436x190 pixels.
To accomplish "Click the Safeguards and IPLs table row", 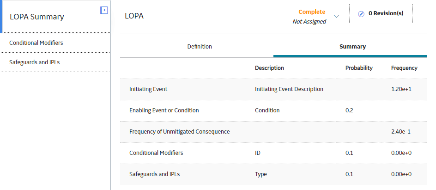I will coord(273,174).
